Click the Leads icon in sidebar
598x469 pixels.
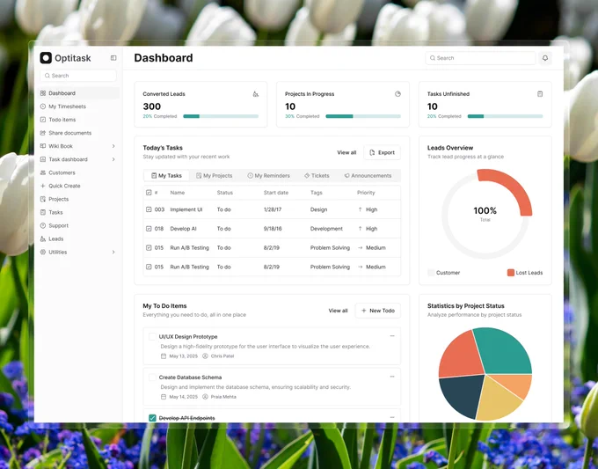pos(43,238)
